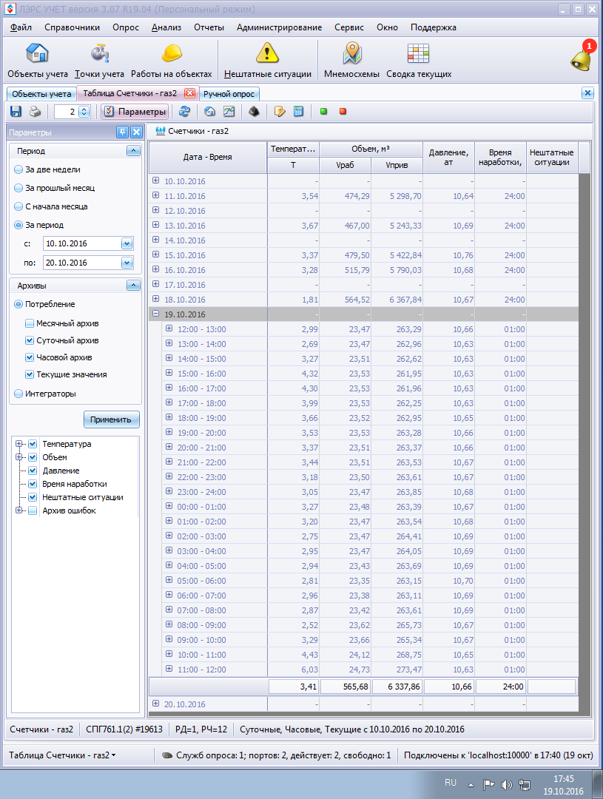The width and height of the screenshot is (603, 799).
Task: Pin the Параметры panel
Action: (122, 132)
